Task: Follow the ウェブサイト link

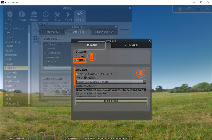Action: tap(49, 86)
